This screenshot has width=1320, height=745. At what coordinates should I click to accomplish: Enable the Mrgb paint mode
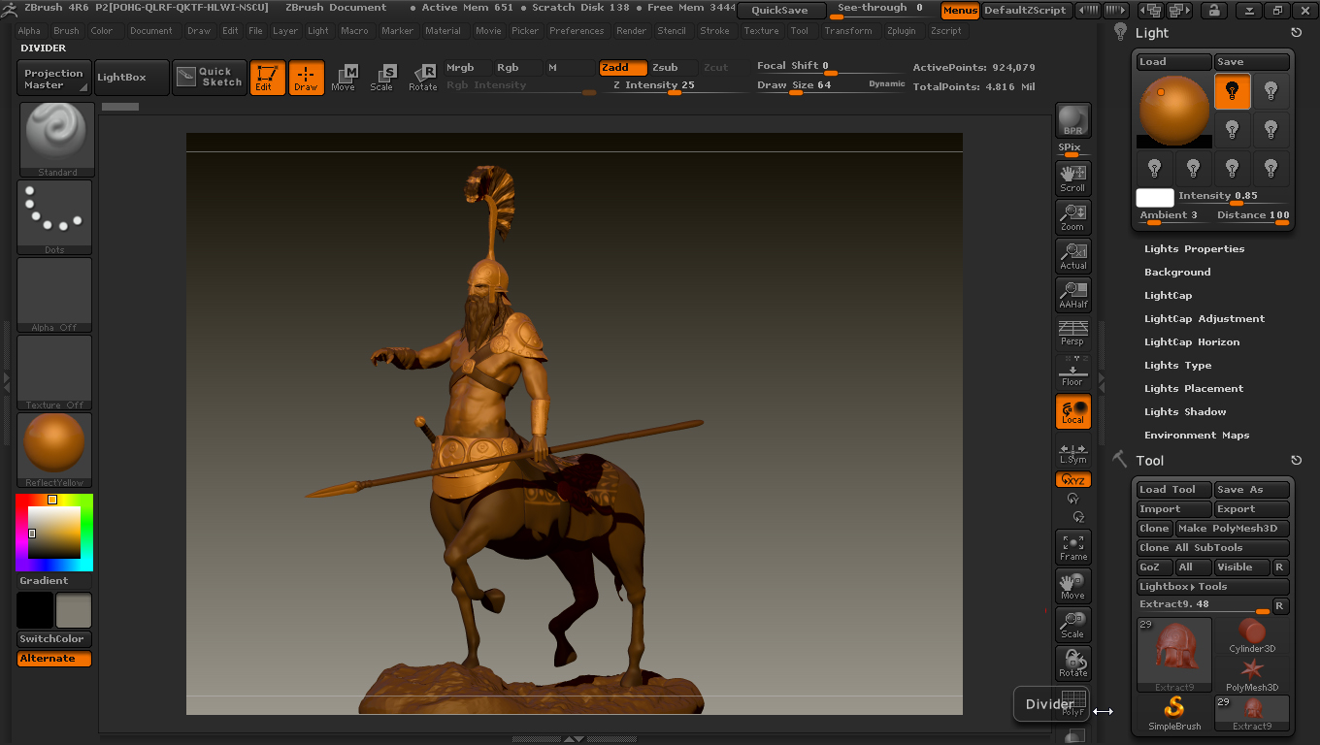[468, 68]
